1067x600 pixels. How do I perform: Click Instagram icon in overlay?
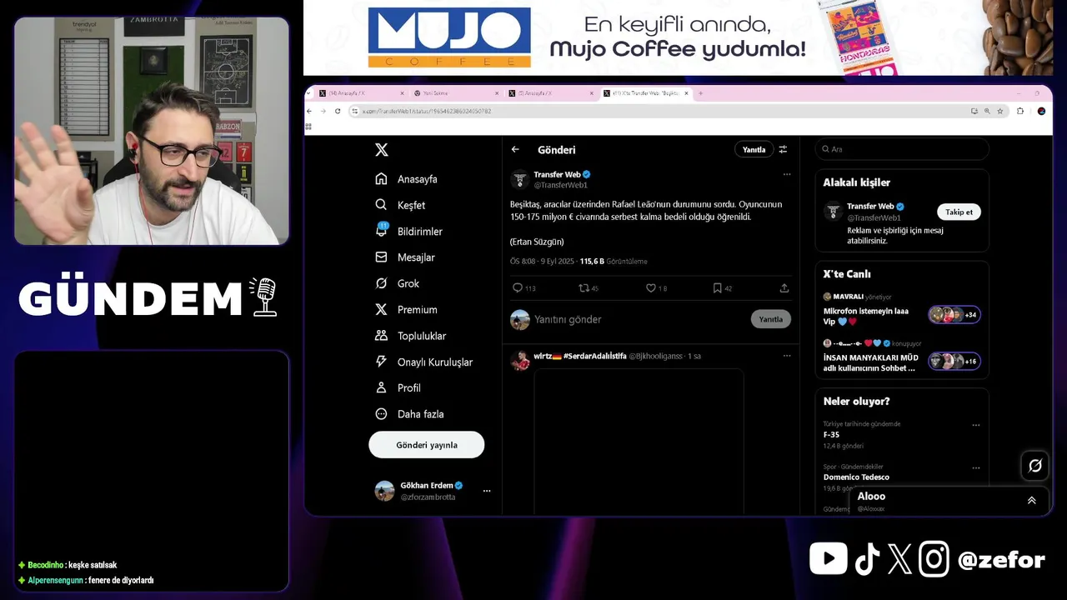(x=934, y=559)
